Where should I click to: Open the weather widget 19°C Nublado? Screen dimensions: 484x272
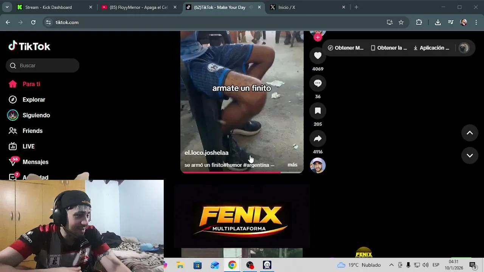[358, 265]
